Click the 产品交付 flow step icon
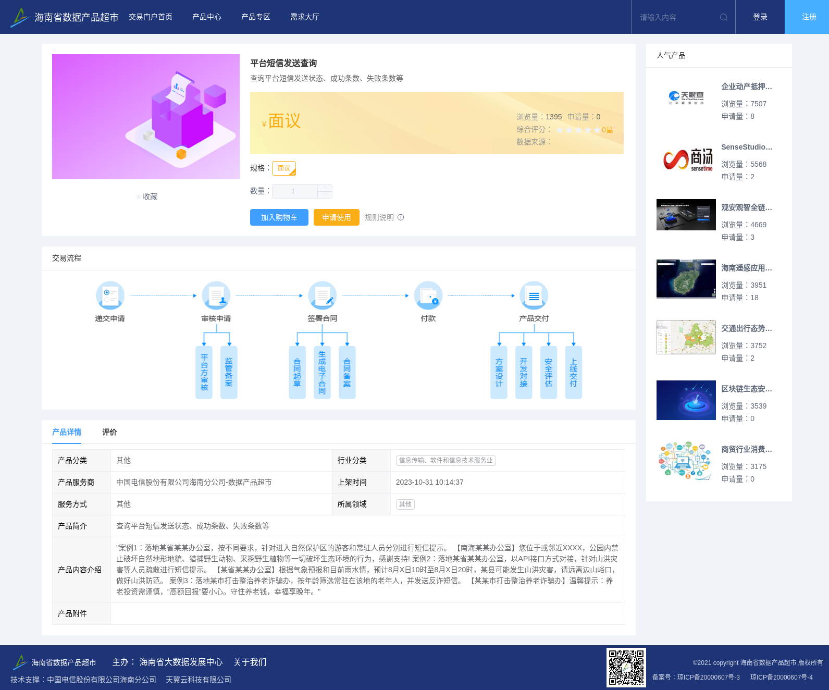 point(534,295)
